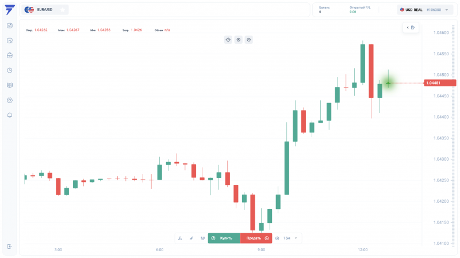Viewport: 460px width, 258px height.
Task: Center chart with the crosshair target icon
Action: pos(228,40)
